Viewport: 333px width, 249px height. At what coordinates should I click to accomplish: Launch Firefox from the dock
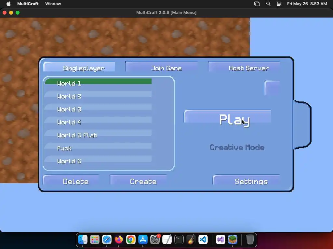[119, 240]
